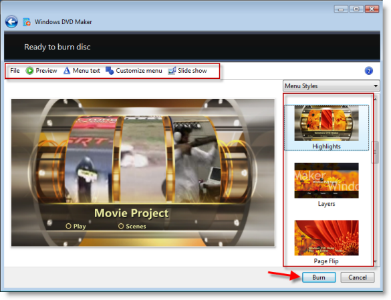This screenshot has height=300, width=391.
Task: Click the Layers style label
Action: point(326,204)
